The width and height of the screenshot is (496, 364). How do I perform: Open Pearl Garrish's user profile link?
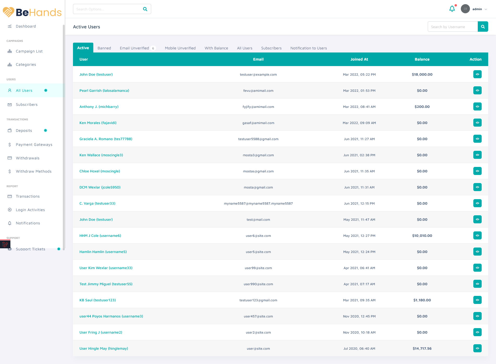104,90
